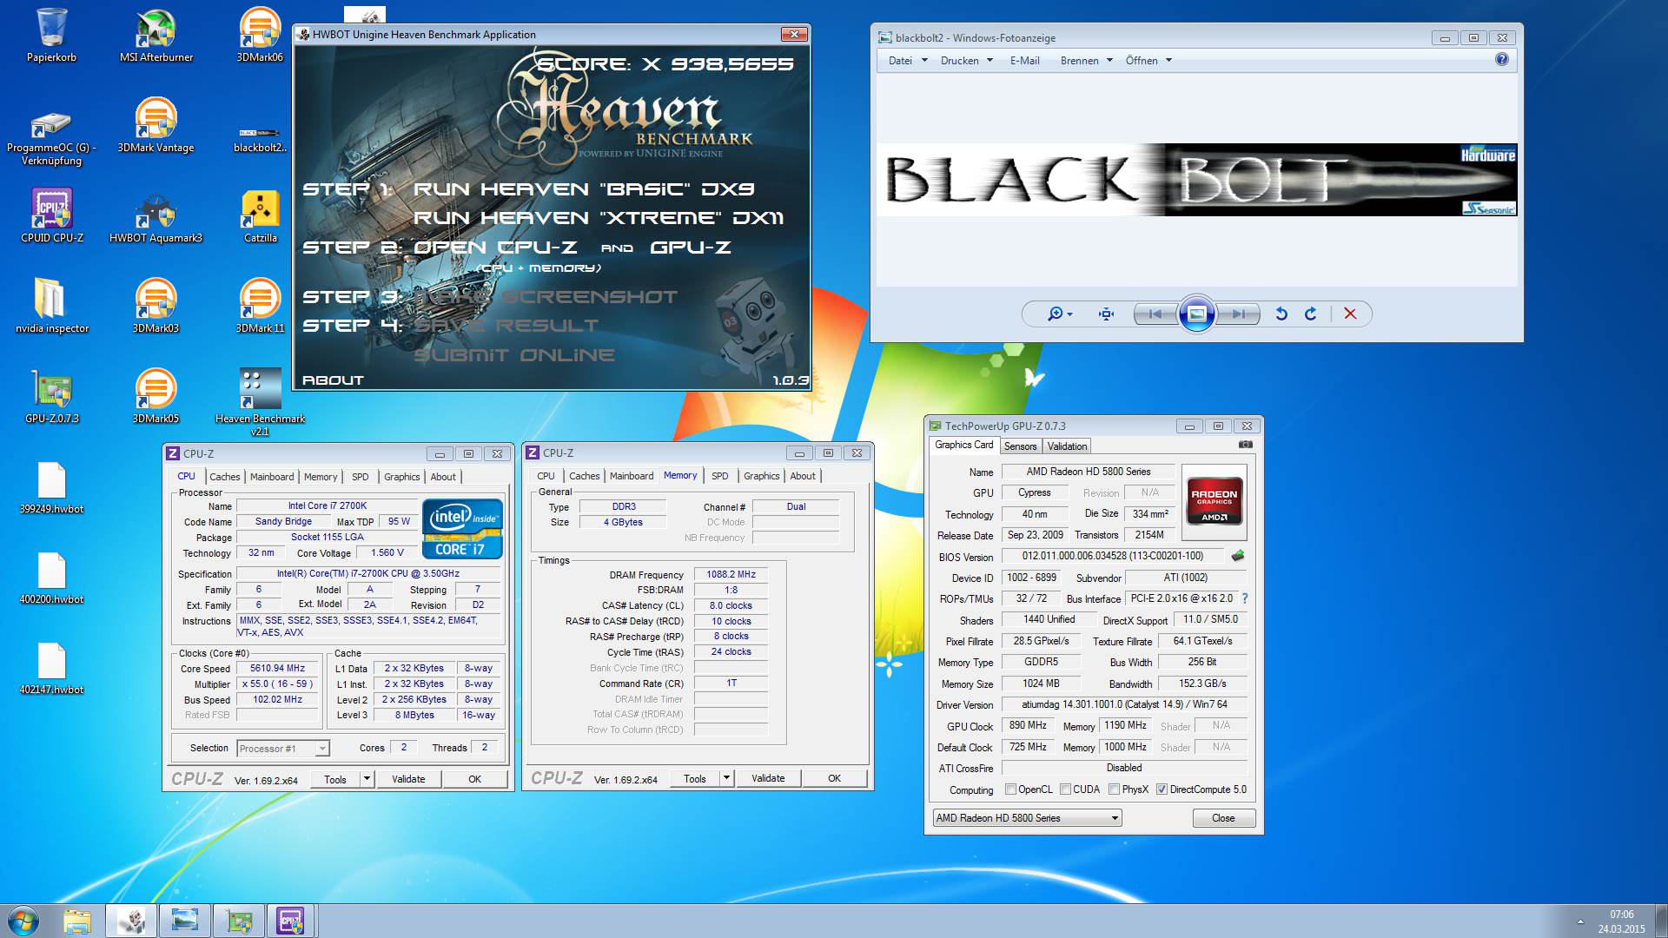Go to the previous image in photo viewer

point(1155,314)
